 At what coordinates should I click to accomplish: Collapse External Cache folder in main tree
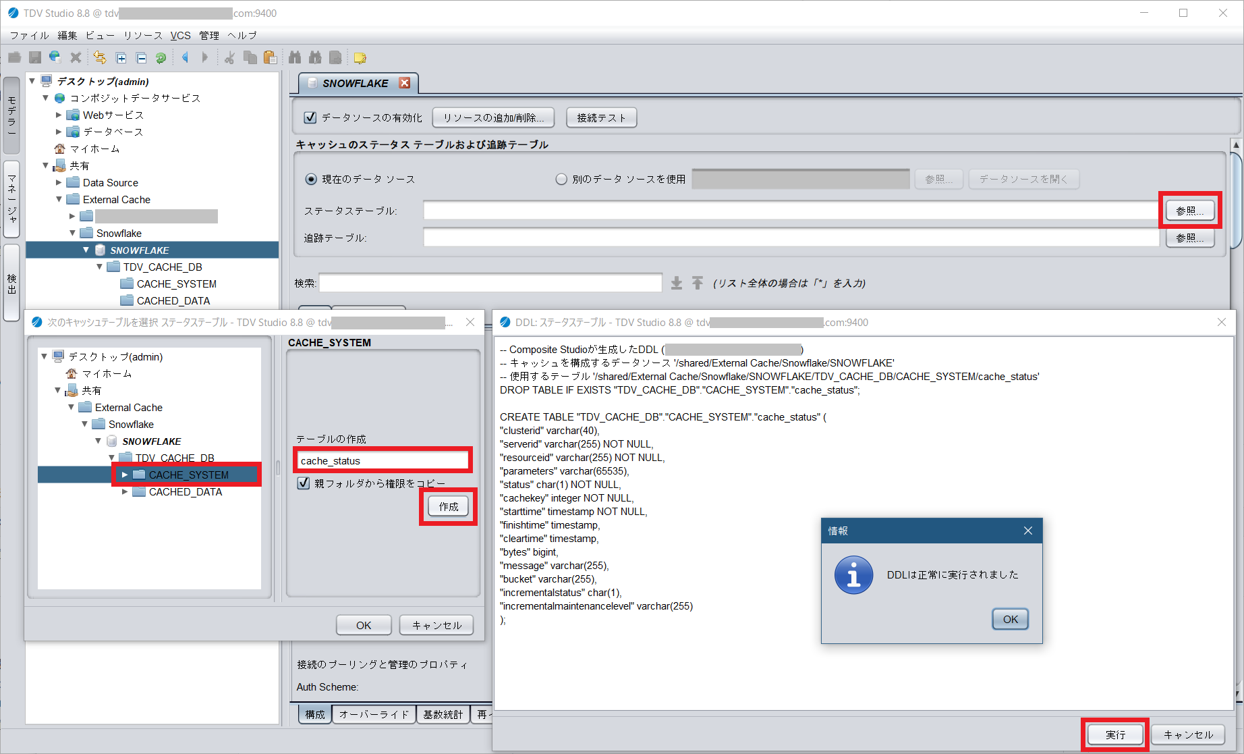pos(59,199)
